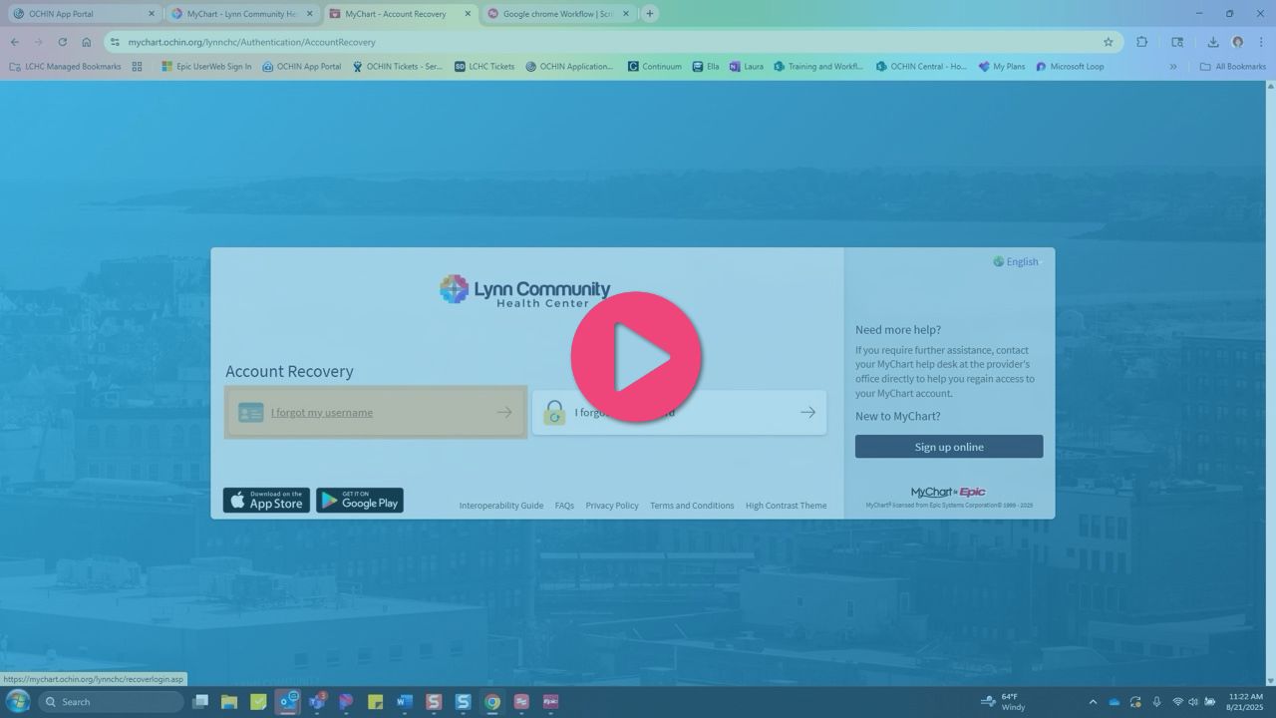Screen dimensions: 1276x718
Task: Play the video using the pink play button
Action: 636,356
